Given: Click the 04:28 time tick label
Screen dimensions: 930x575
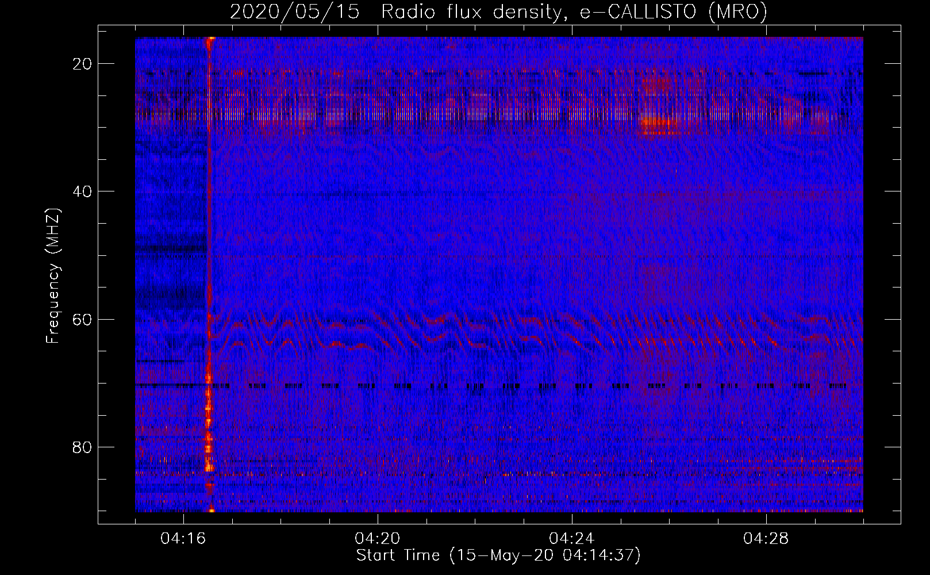Looking at the screenshot, I should [x=766, y=539].
